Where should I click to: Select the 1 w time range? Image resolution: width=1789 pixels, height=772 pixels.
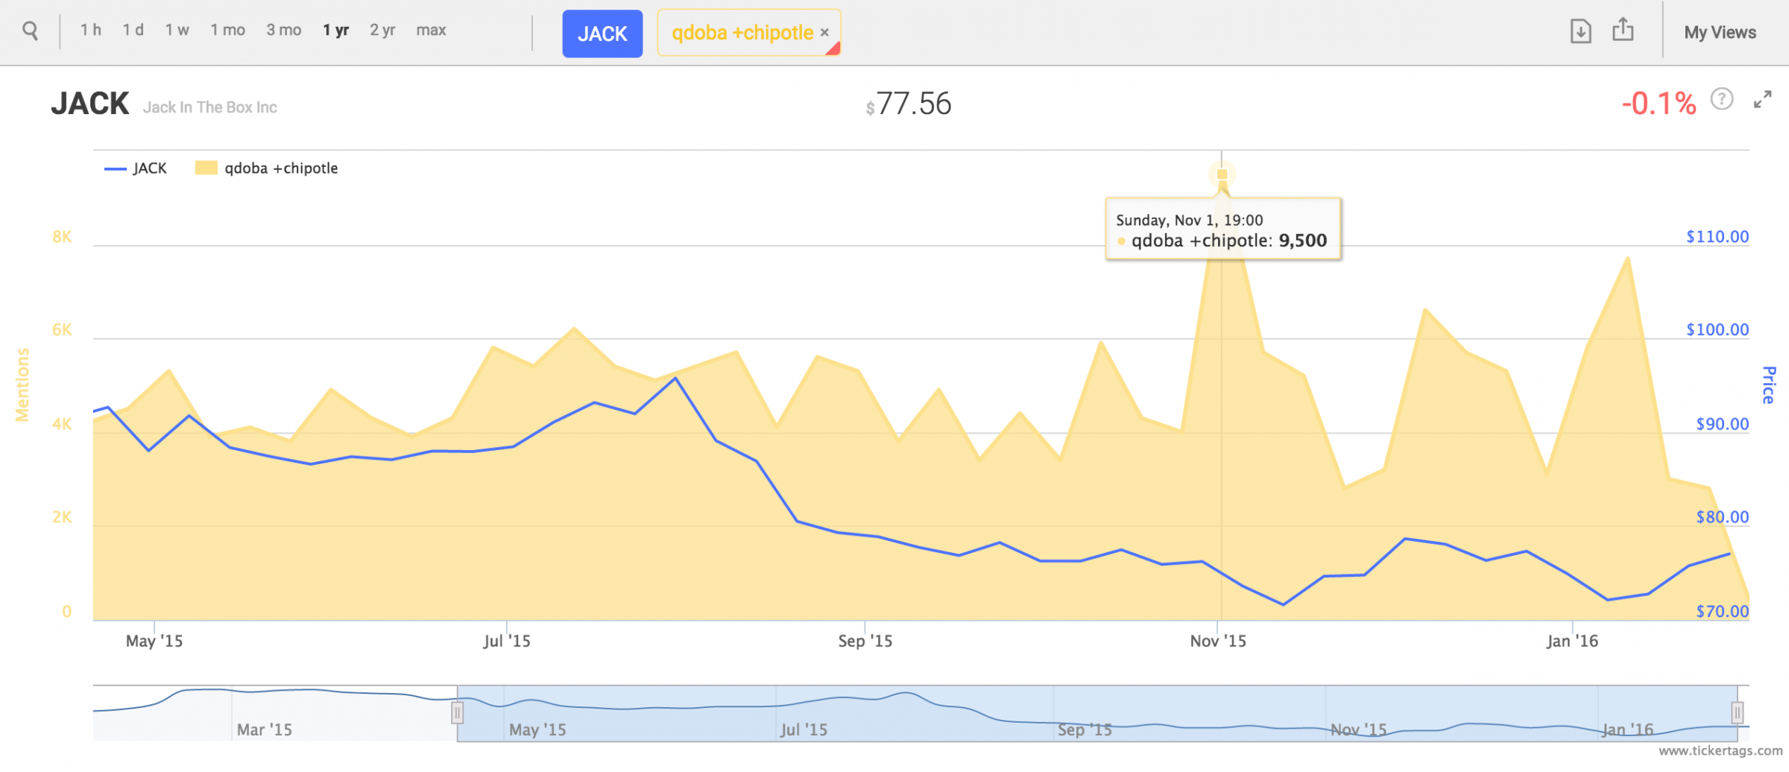(x=177, y=31)
